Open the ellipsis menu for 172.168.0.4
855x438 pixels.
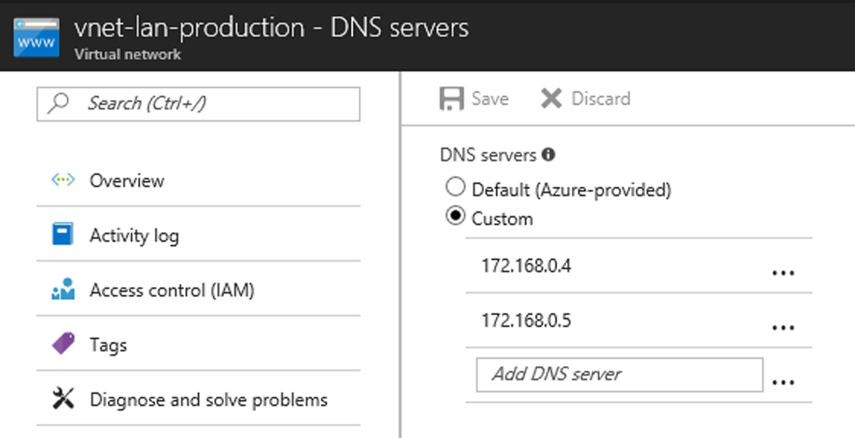point(783,272)
